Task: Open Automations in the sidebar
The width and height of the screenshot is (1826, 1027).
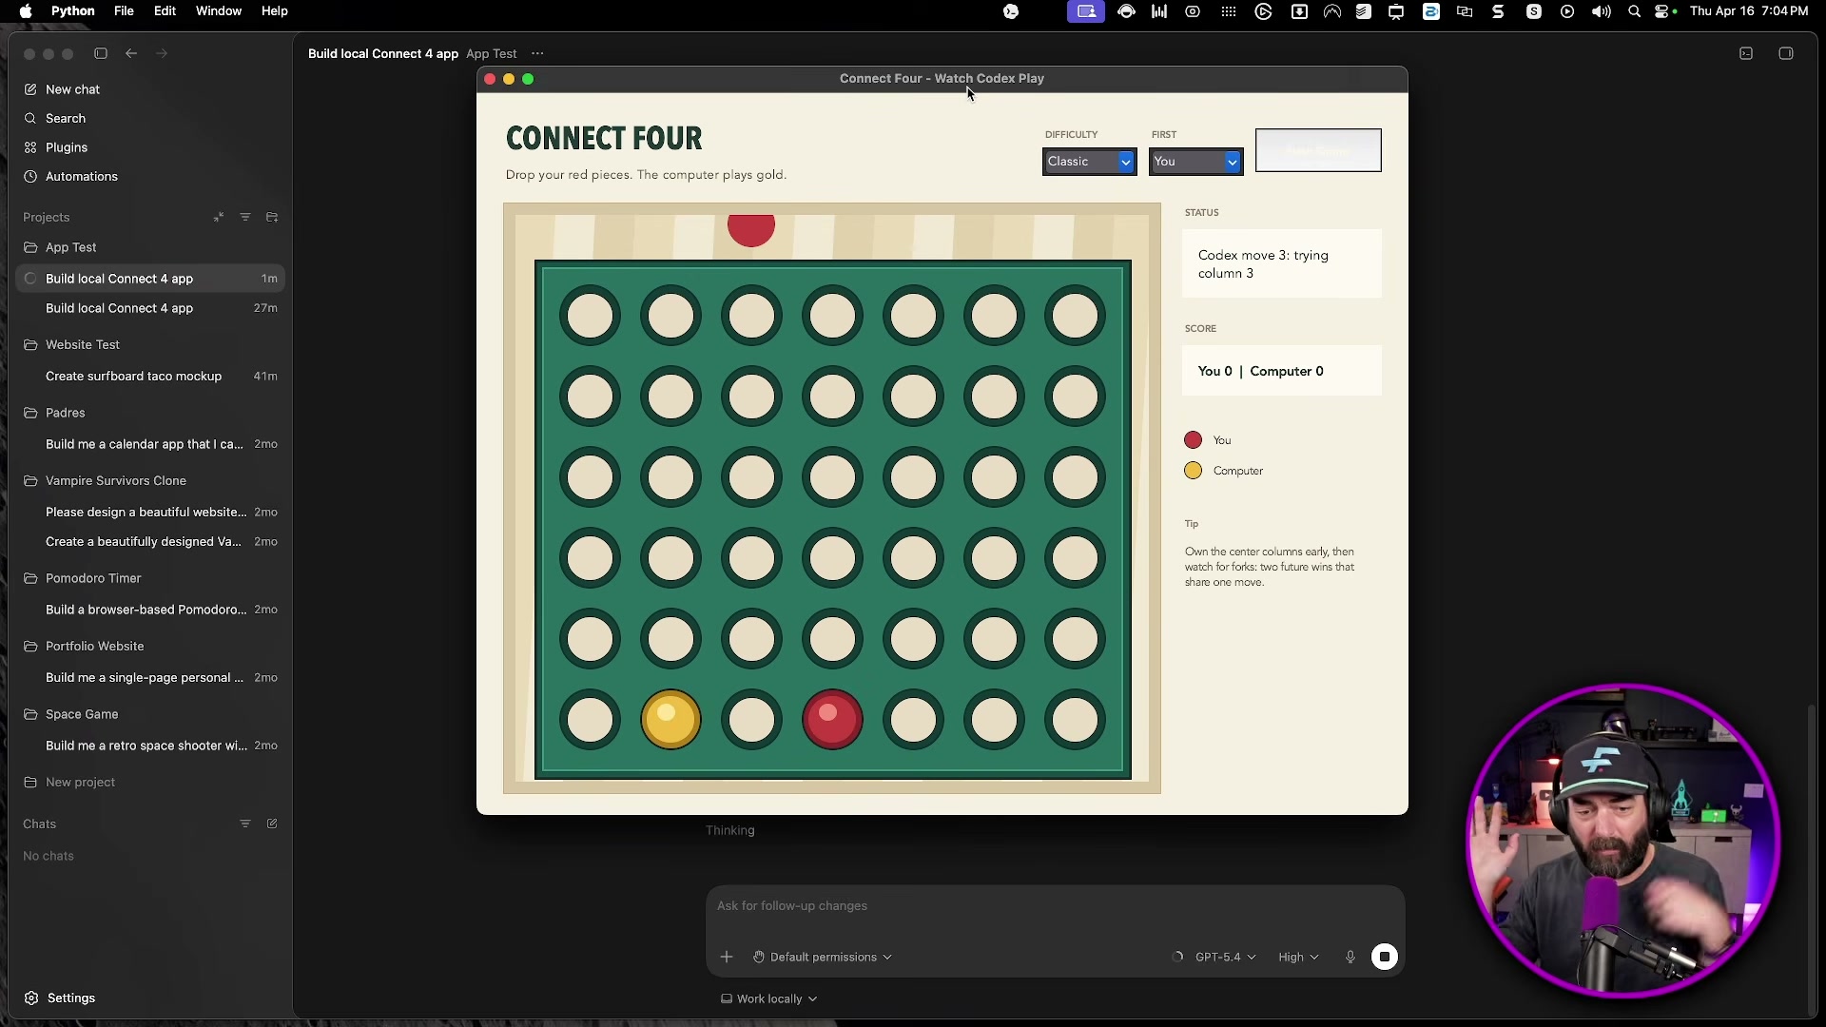Action: (x=80, y=176)
